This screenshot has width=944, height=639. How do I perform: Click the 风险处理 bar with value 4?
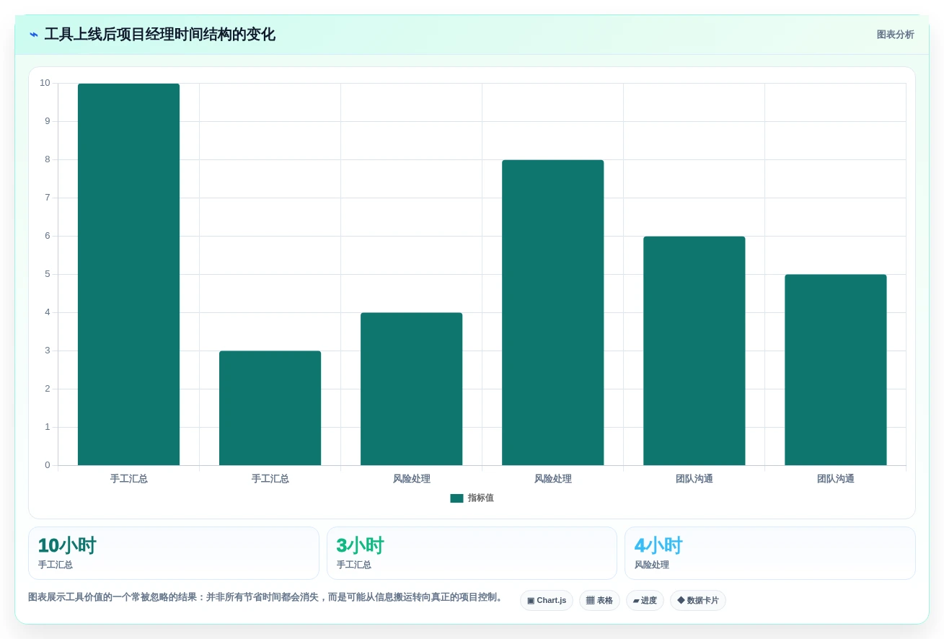click(411, 389)
